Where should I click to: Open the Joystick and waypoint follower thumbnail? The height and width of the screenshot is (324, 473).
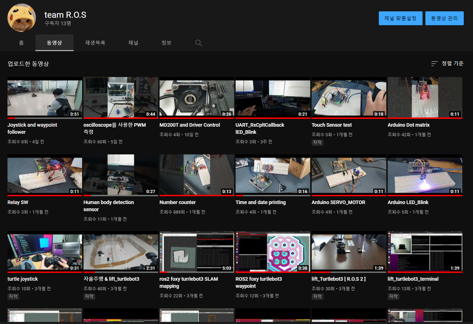pos(45,98)
